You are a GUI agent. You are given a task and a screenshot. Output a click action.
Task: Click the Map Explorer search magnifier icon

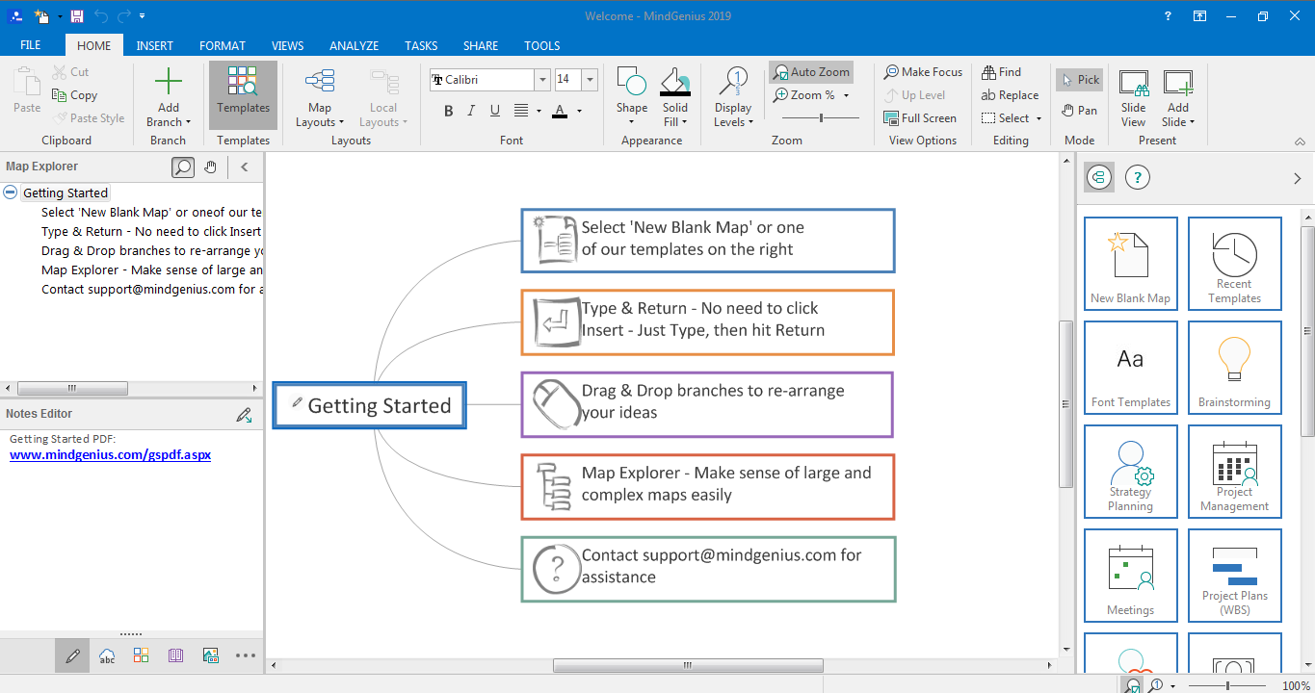pos(182,167)
